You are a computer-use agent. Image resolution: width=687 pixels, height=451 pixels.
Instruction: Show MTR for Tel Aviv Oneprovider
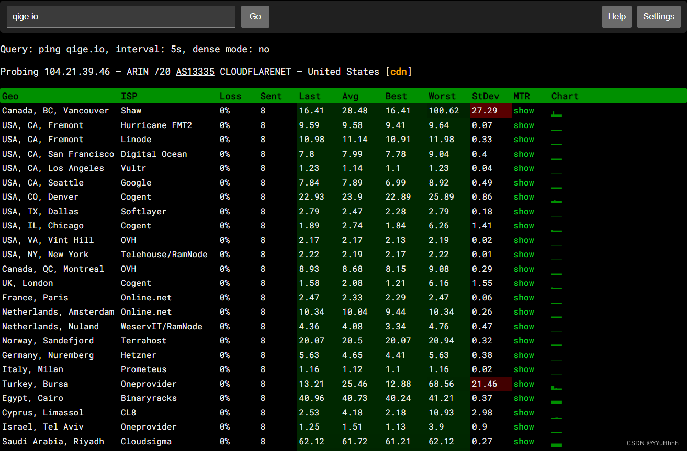coord(524,427)
